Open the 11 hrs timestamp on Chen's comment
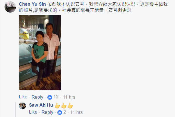The width and height of the screenshot is (175, 117). (69, 97)
